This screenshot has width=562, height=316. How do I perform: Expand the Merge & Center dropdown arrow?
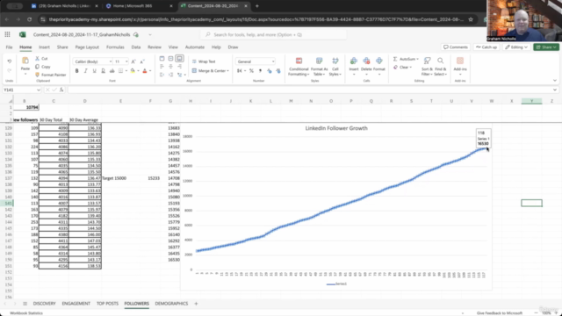[228, 71]
